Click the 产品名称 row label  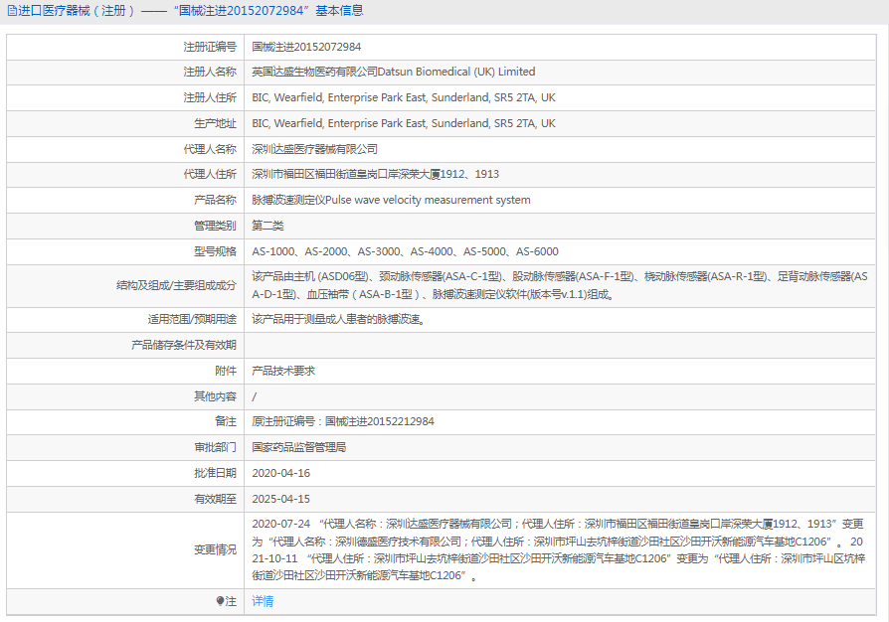(216, 200)
